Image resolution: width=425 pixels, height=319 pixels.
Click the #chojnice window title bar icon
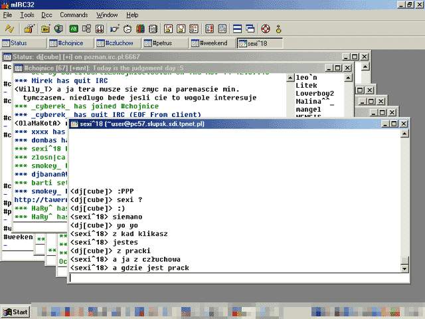click(x=19, y=68)
